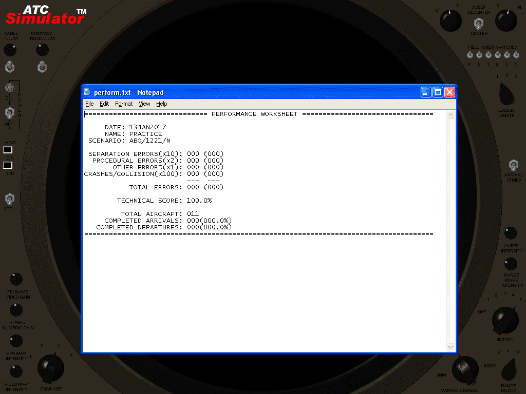
Task: Click the Variable Range knob
Action: coord(465,369)
